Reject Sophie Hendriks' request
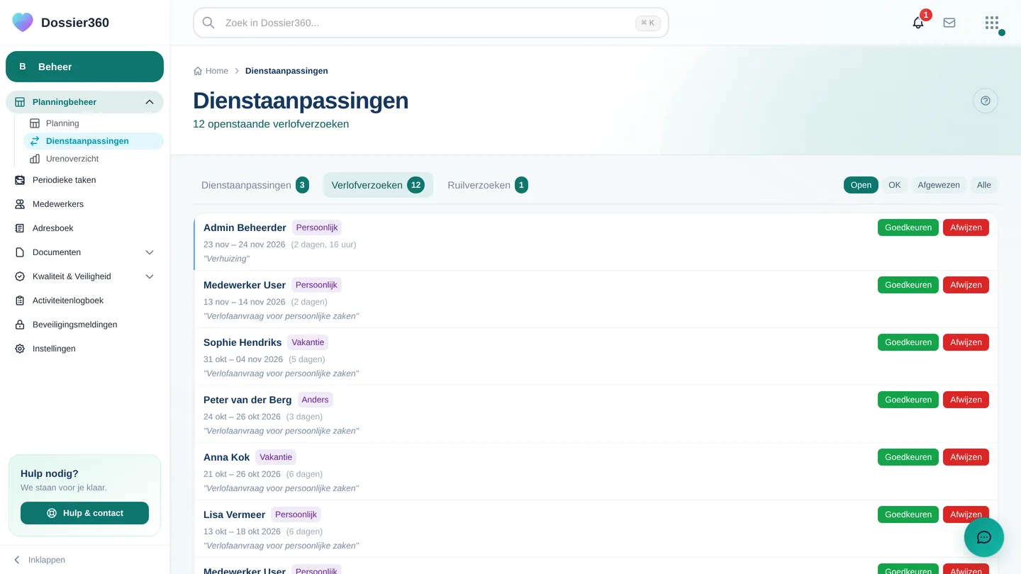Screen dimensions: 1021x574 (966, 342)
